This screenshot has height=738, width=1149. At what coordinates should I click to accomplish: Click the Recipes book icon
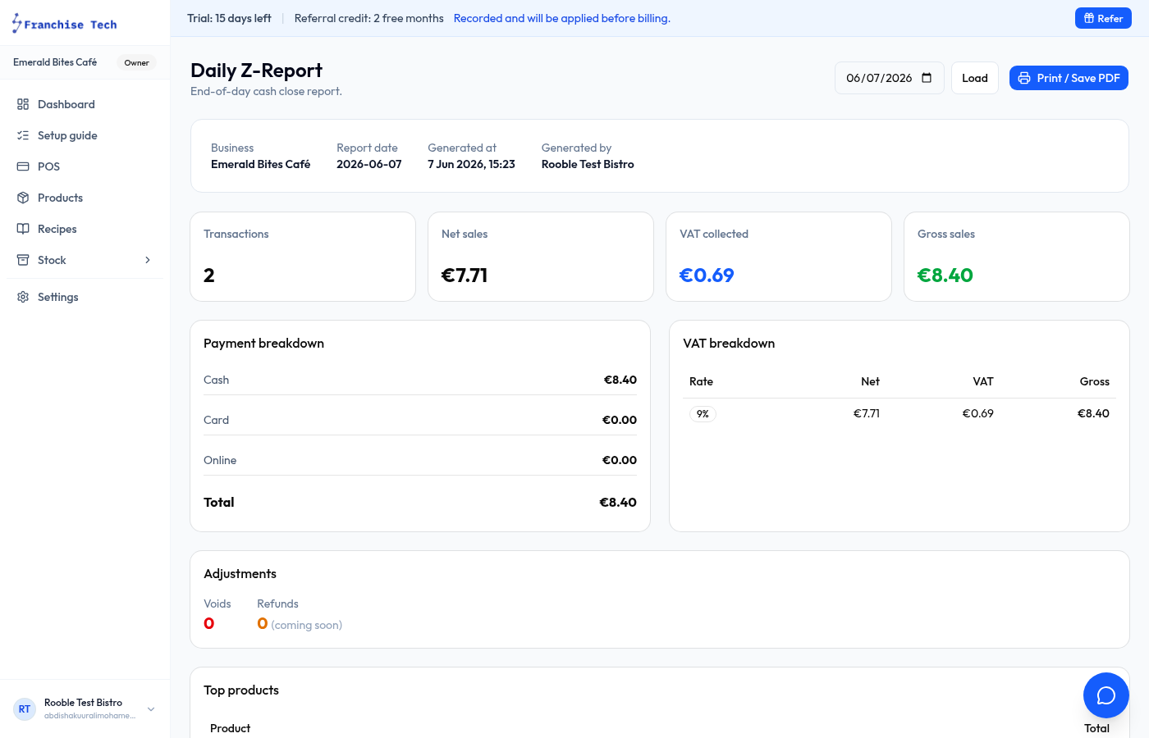coord(23,229)
